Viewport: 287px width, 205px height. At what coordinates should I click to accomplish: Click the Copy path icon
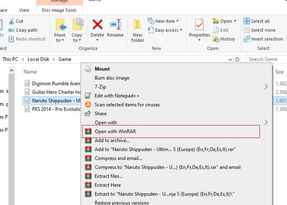click(11, 30)
